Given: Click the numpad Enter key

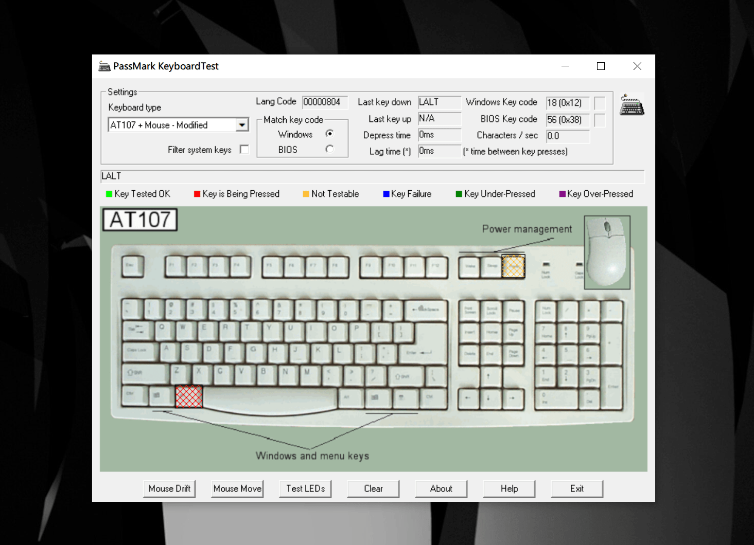Looking at the screenshot, I should tap(612, 388).
